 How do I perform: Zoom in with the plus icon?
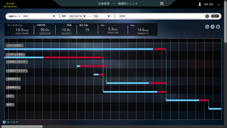207,27
